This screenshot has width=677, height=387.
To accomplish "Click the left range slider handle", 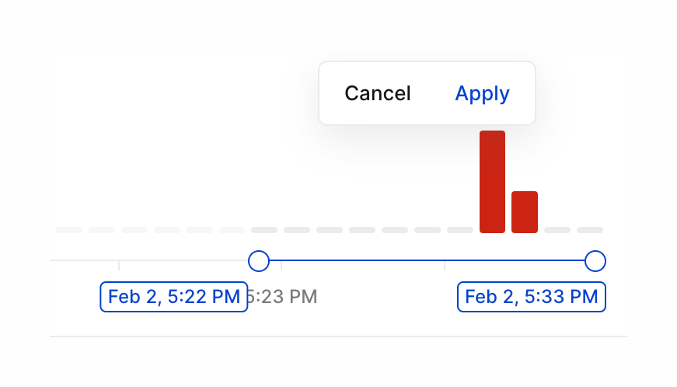I will [259, 261].
